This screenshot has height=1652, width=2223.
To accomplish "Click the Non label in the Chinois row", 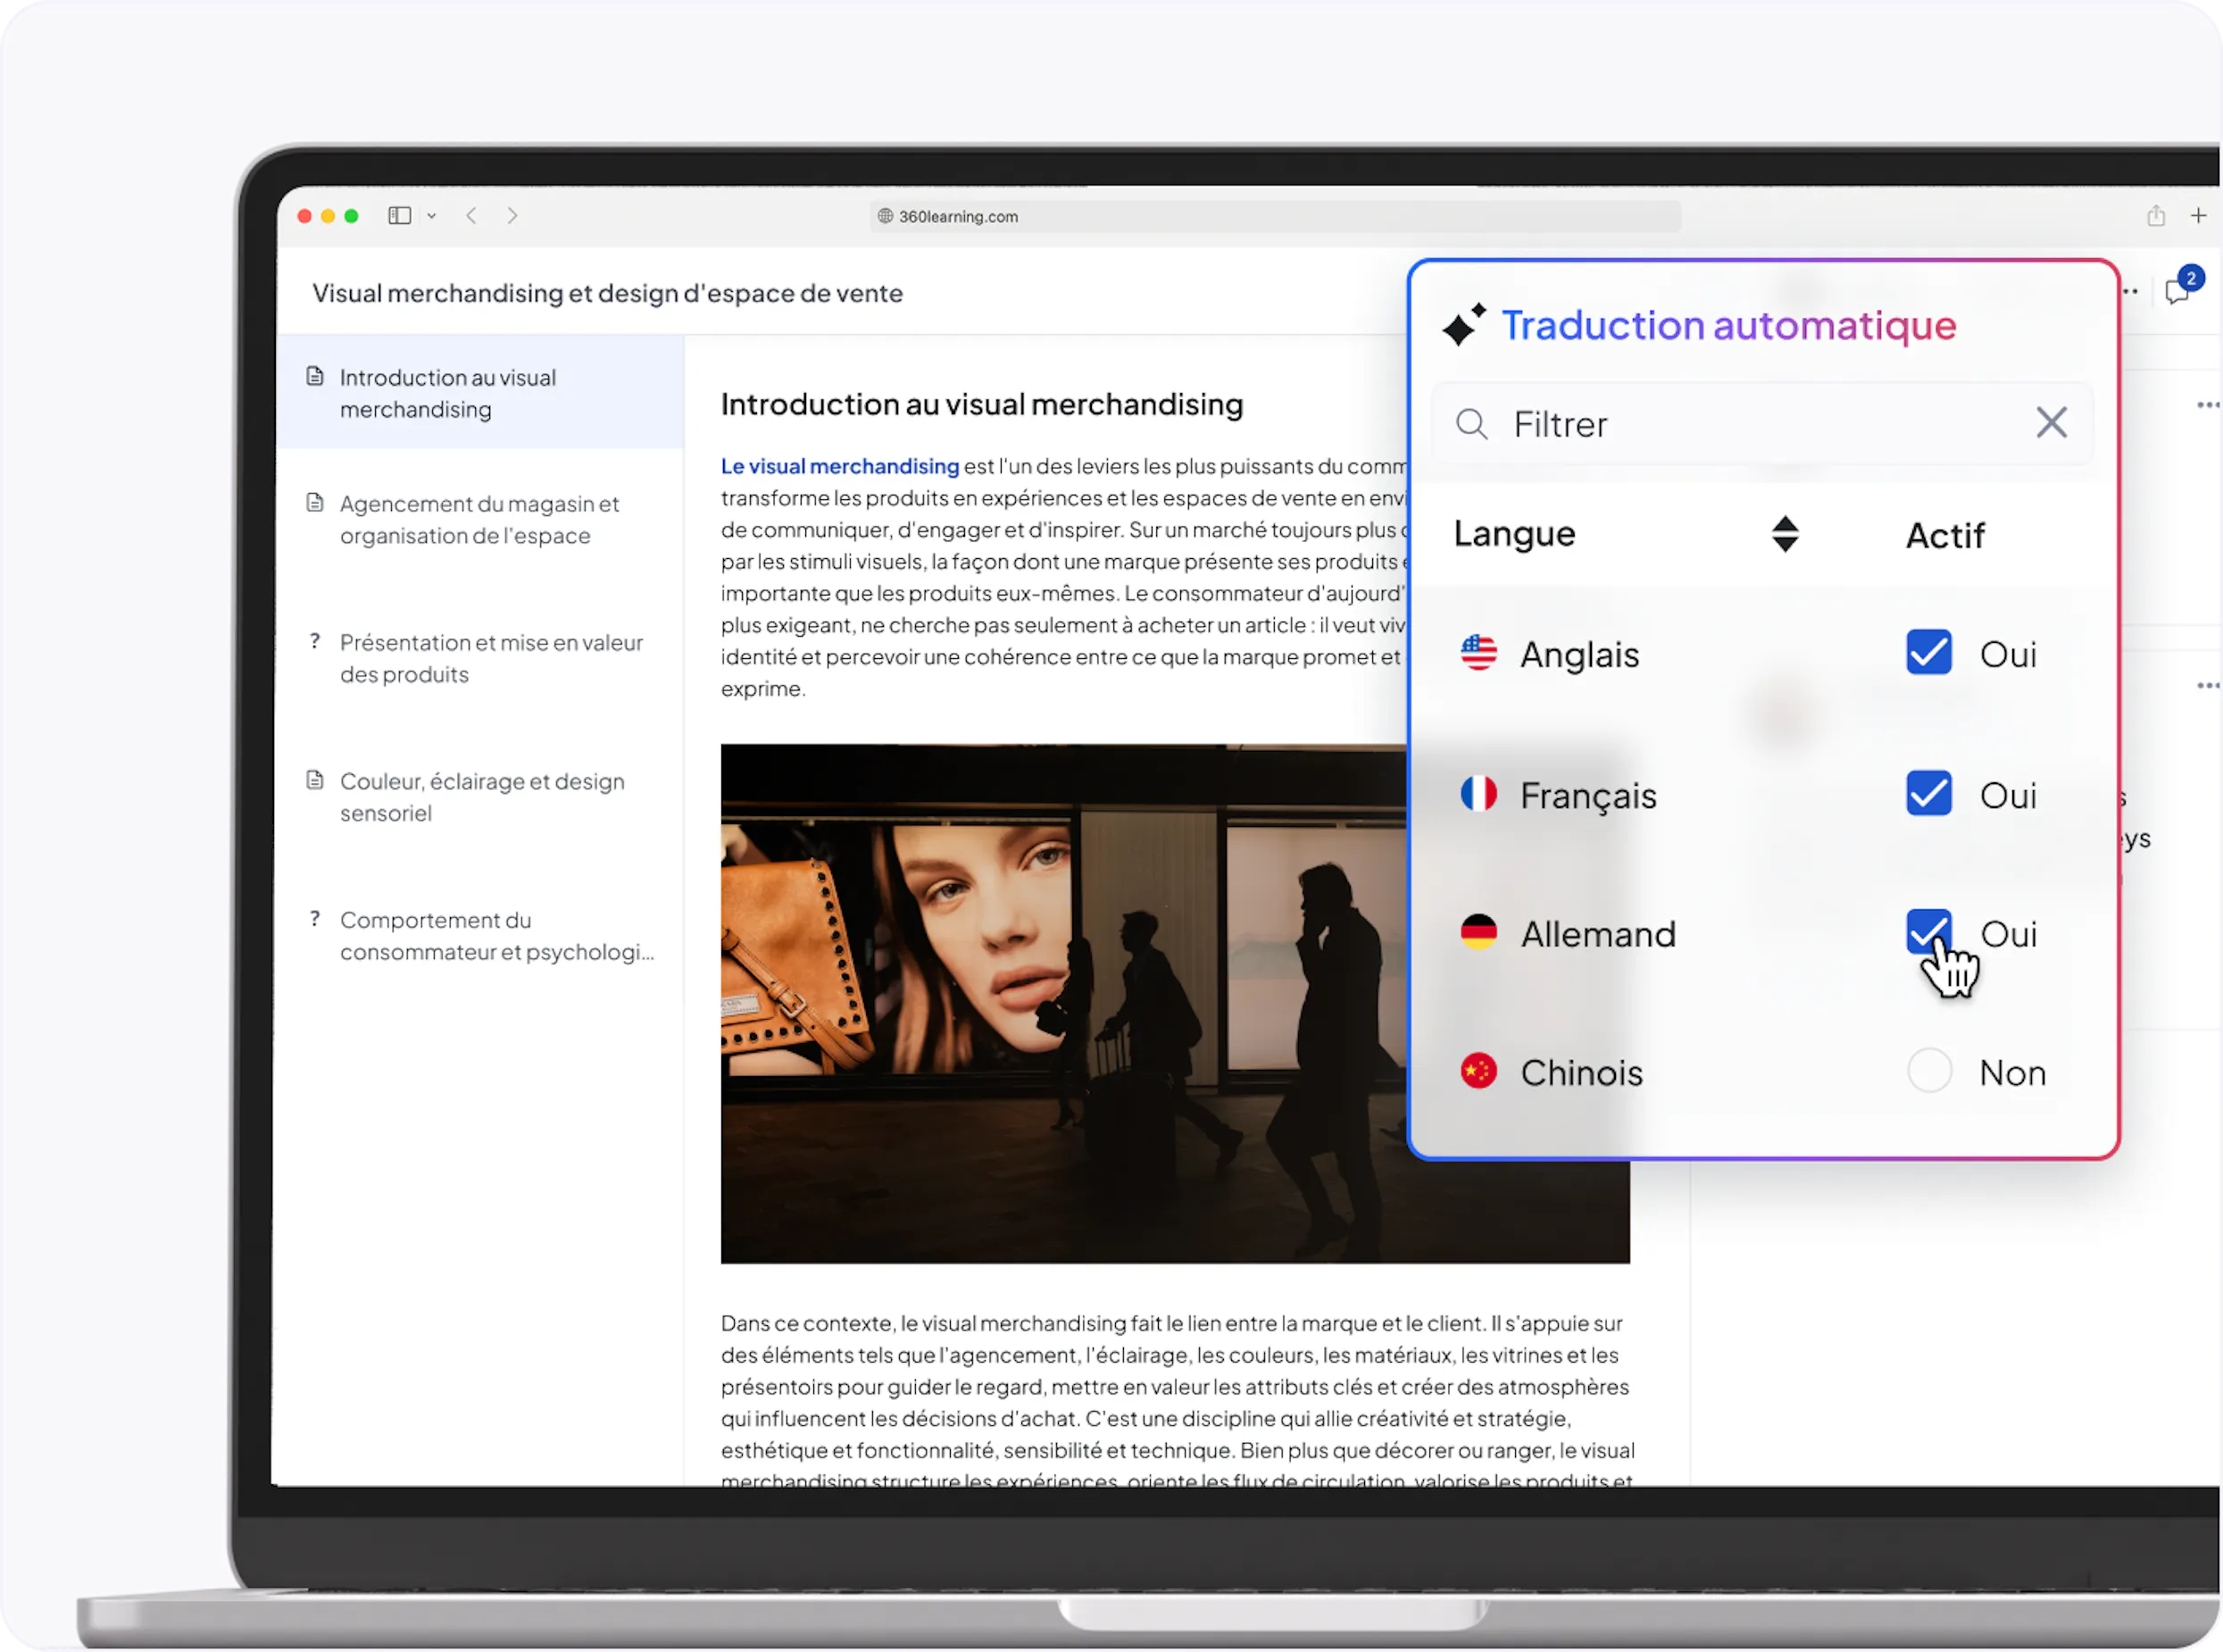I will pyautogui.click(x=2012, y=1073).
